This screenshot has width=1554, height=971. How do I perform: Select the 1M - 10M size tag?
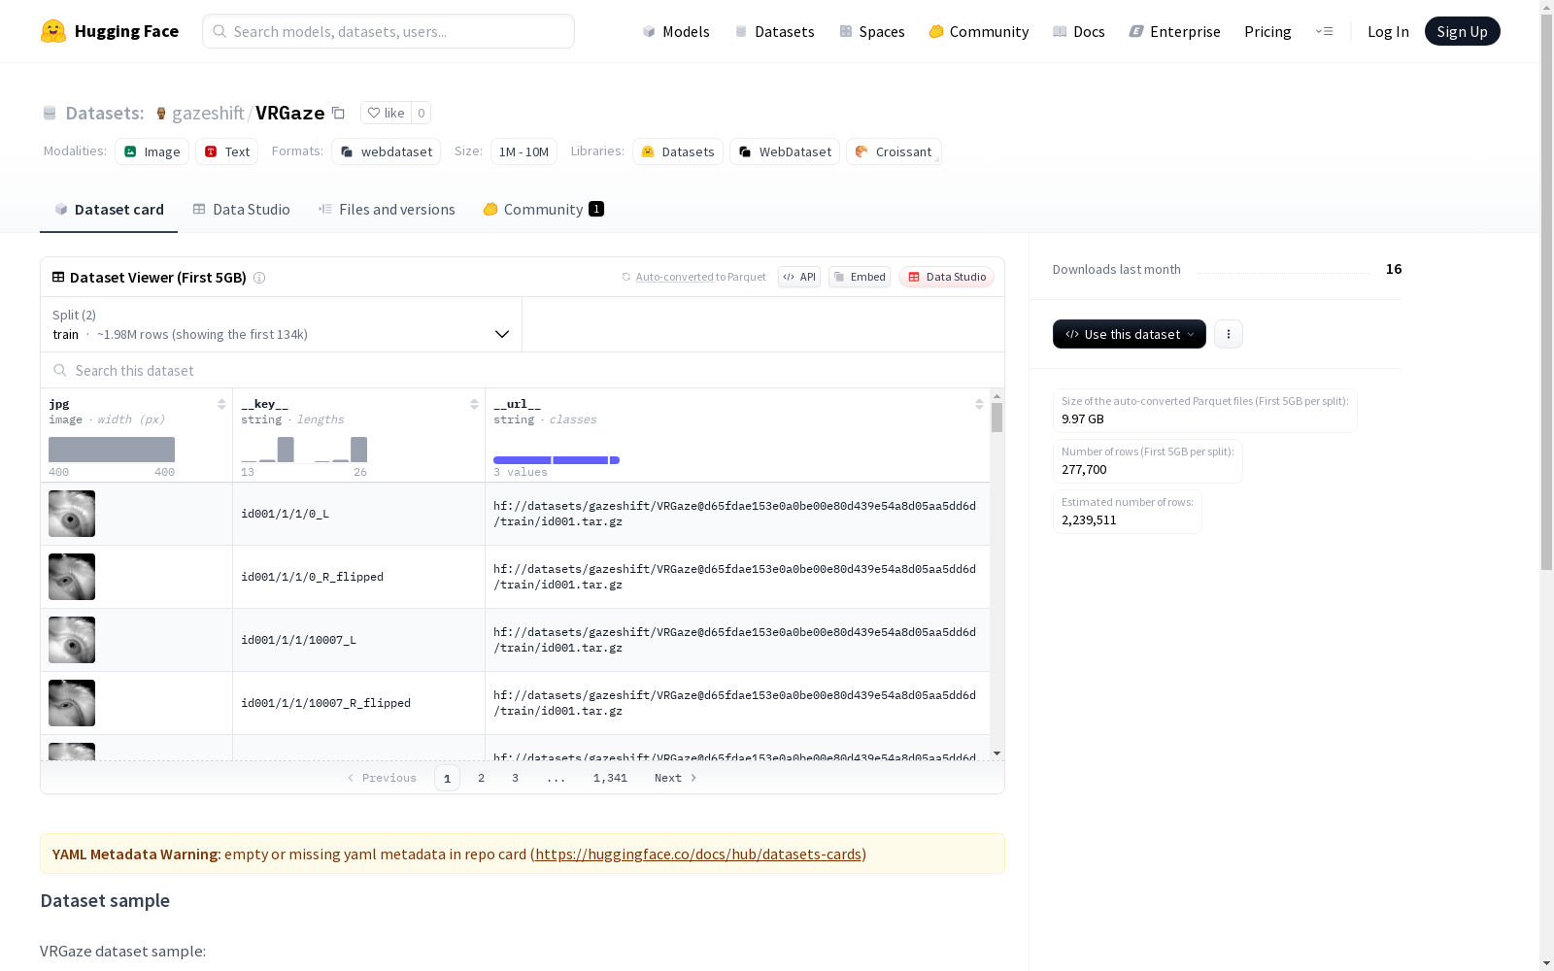524,151
